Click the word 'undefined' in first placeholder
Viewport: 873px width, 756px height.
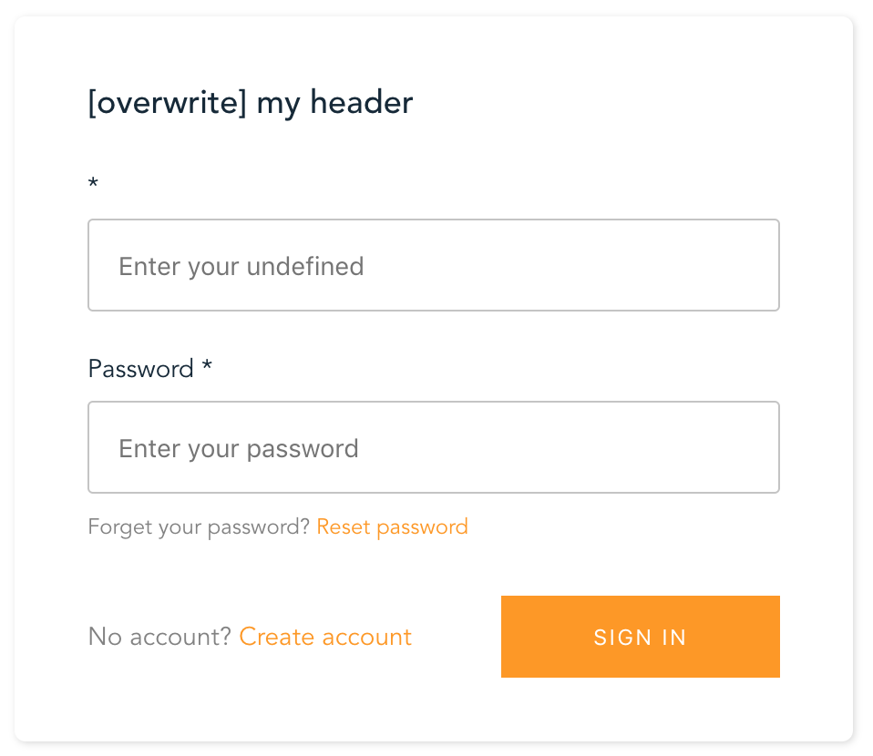pyautogui.click(x=305, y=266)
